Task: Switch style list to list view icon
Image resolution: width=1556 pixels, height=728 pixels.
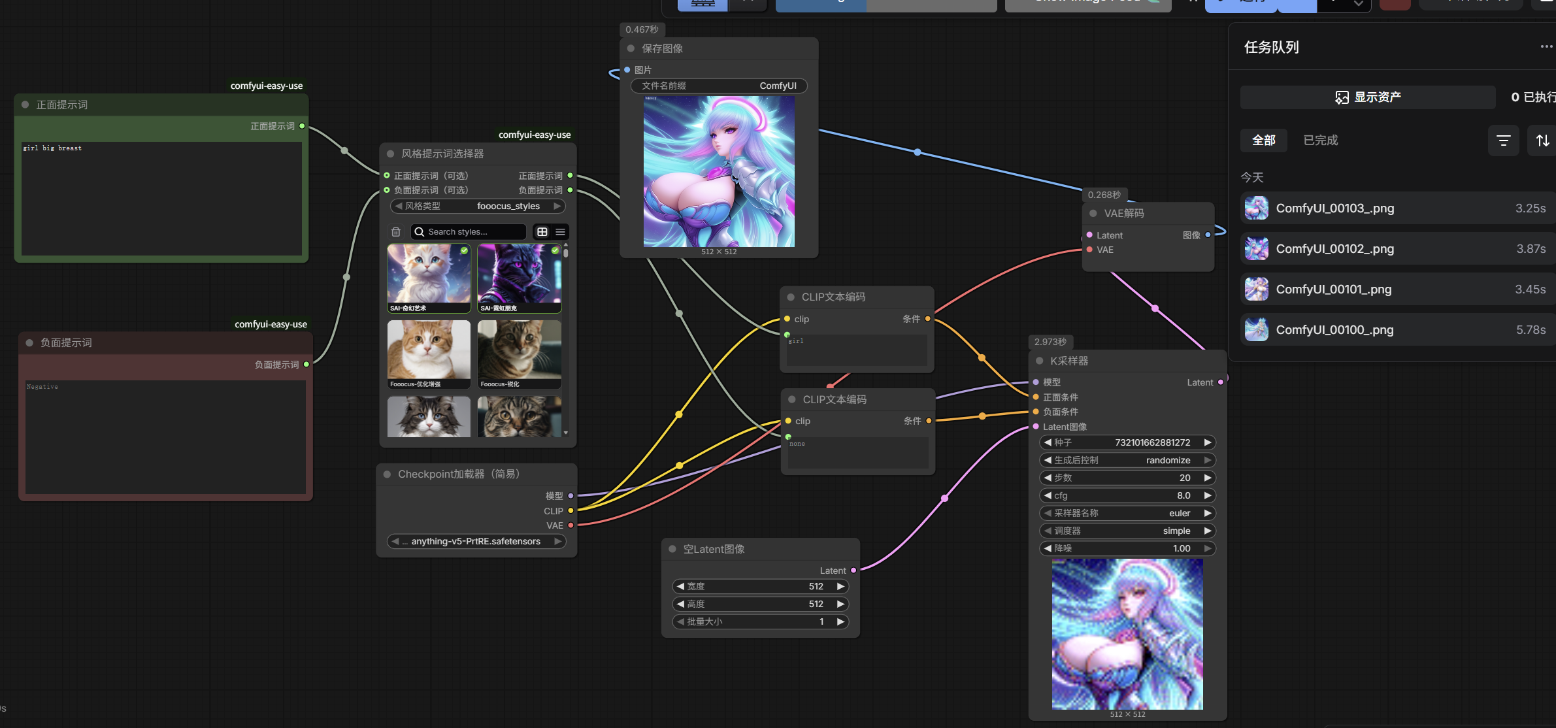Action: pos(561,232)
